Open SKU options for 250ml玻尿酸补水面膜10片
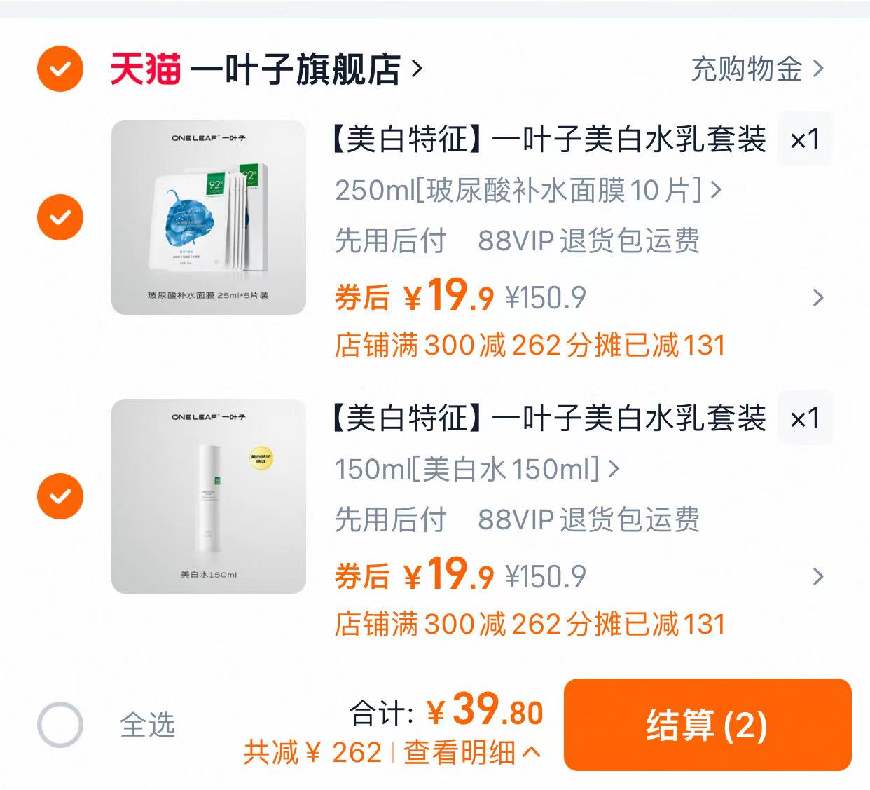 (525, 191)
